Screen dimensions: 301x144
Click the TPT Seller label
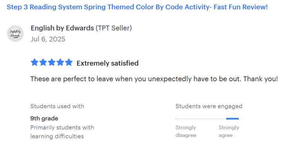[x=114, y=28]
